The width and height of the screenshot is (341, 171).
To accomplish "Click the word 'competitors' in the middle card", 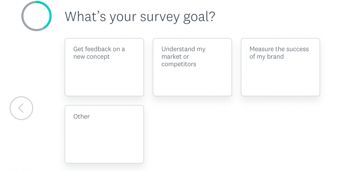I will coord(179,64).
